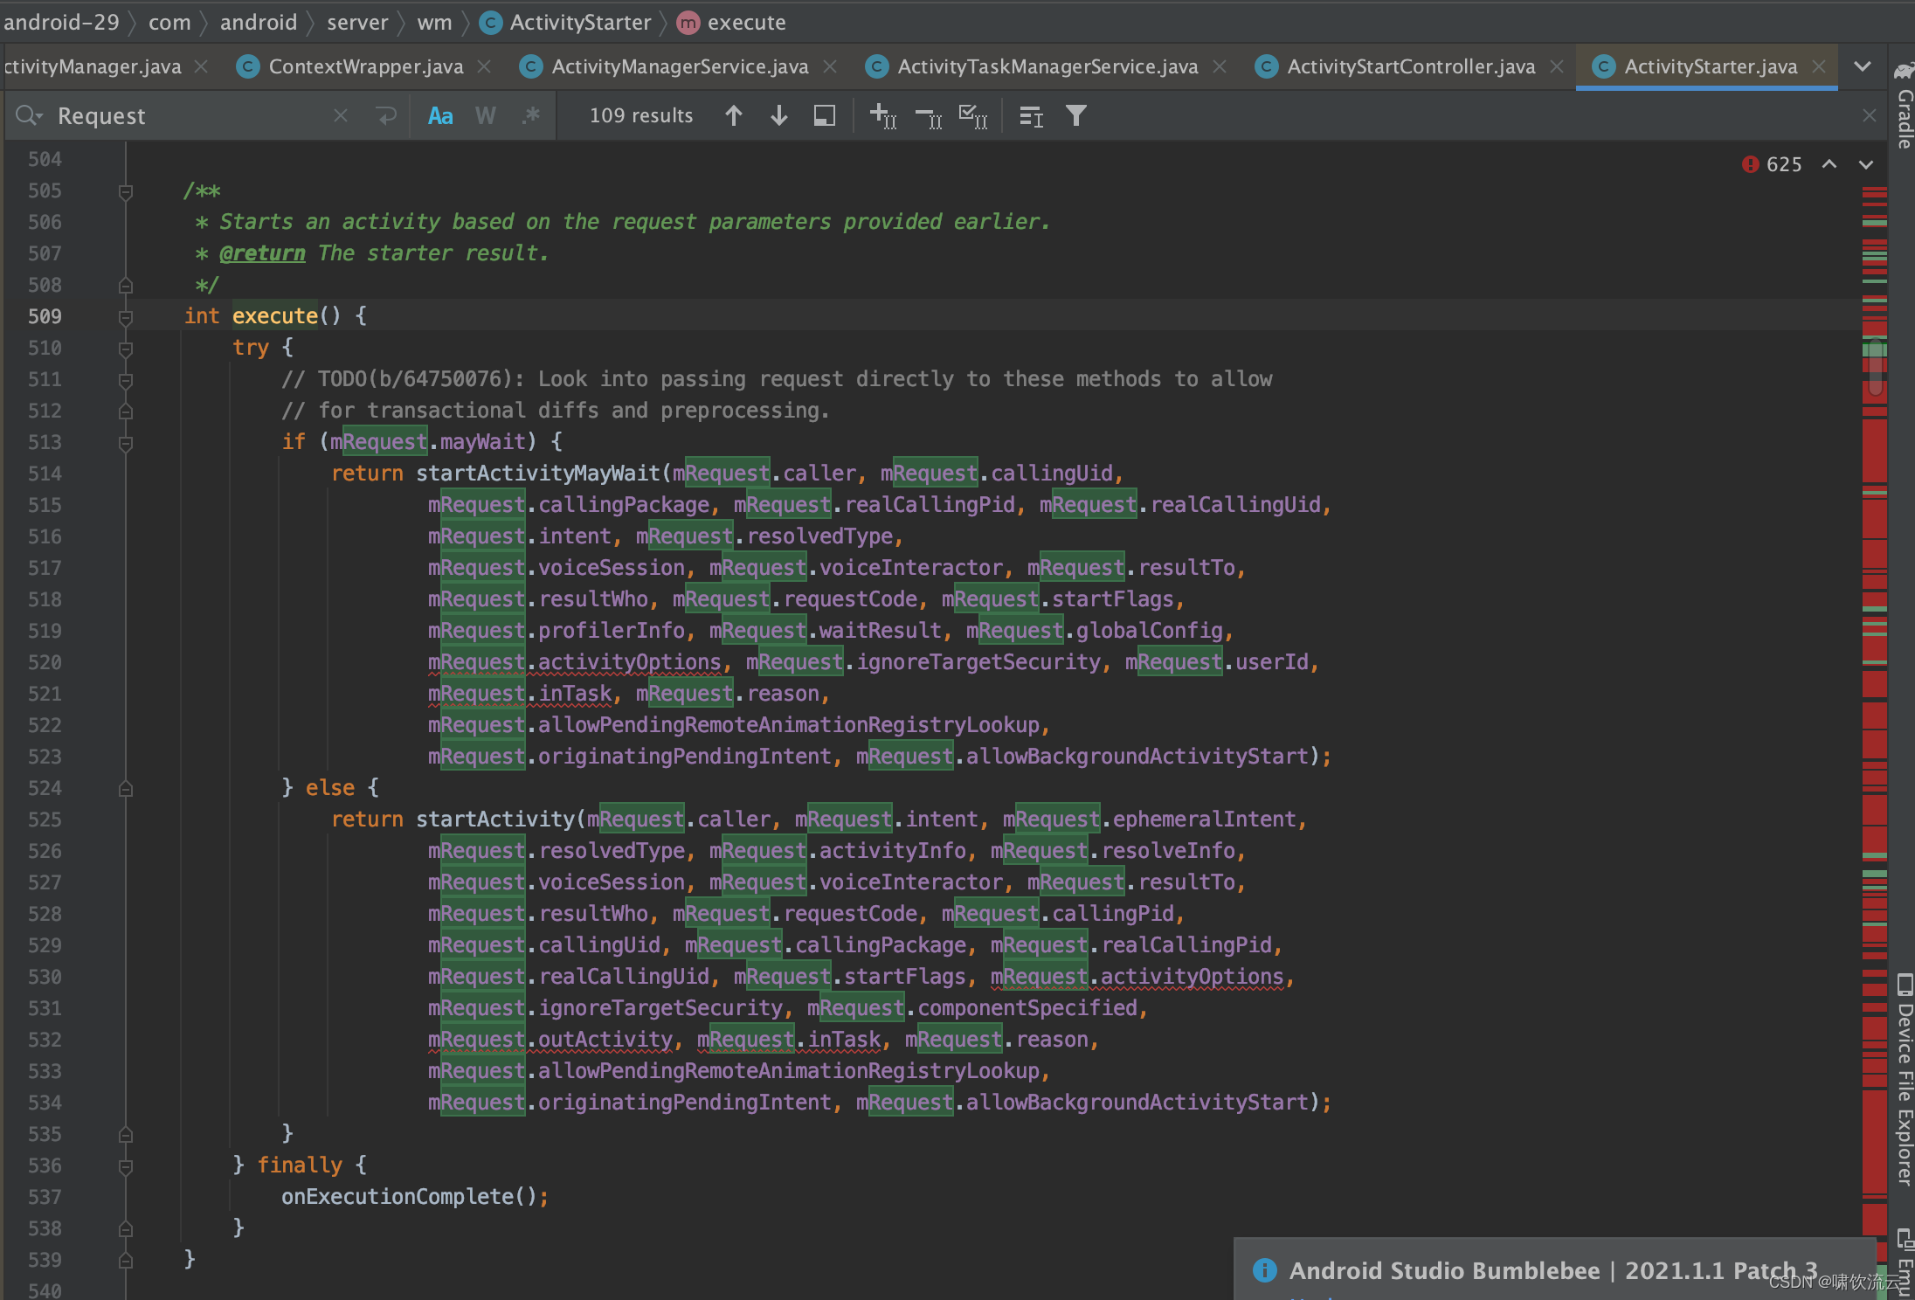Go to next search occurrence arrow
Screen dimensions: 1915x1300
(778, 115)
